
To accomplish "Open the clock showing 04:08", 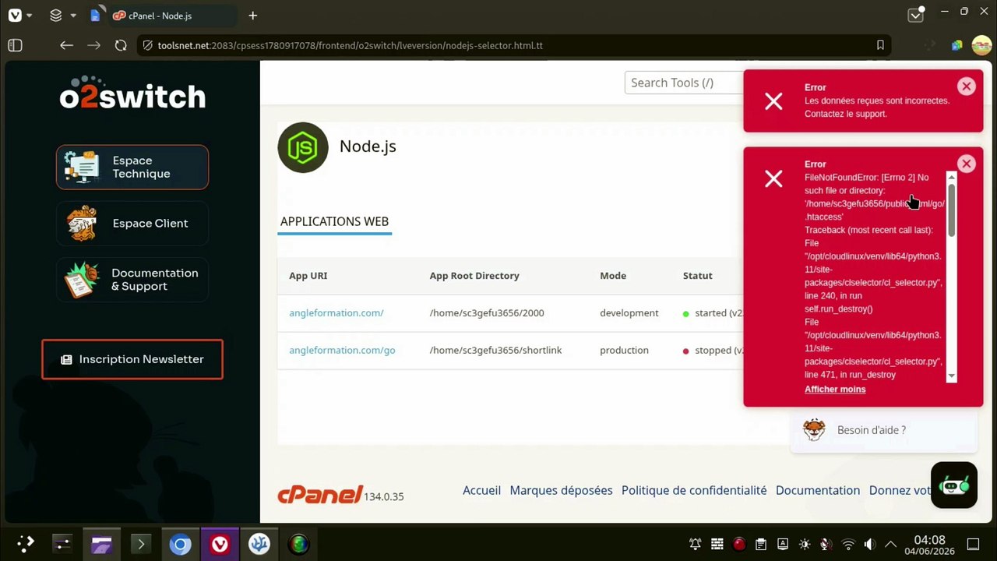I will [929, 544].
